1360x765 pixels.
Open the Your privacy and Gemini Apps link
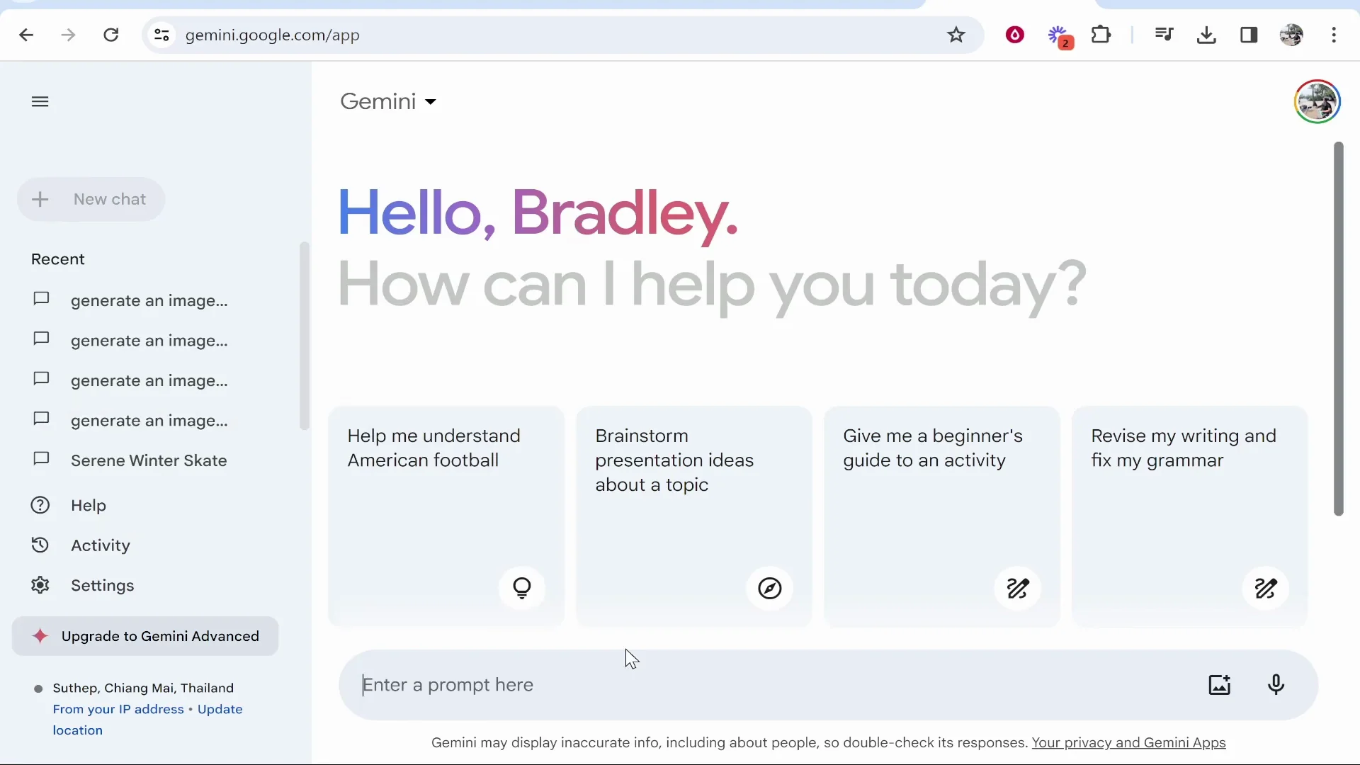[x=1130, y=743]
